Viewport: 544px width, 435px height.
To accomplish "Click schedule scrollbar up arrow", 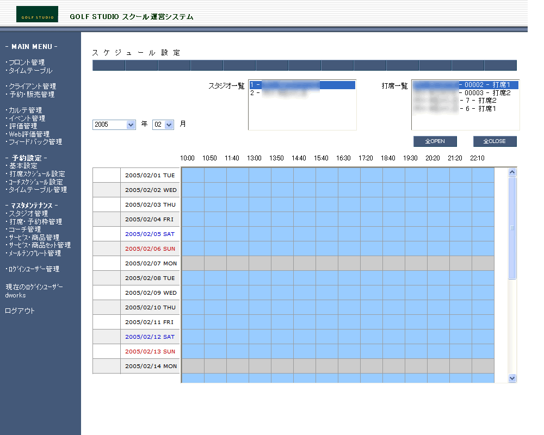I will click(x=512, y=172).
